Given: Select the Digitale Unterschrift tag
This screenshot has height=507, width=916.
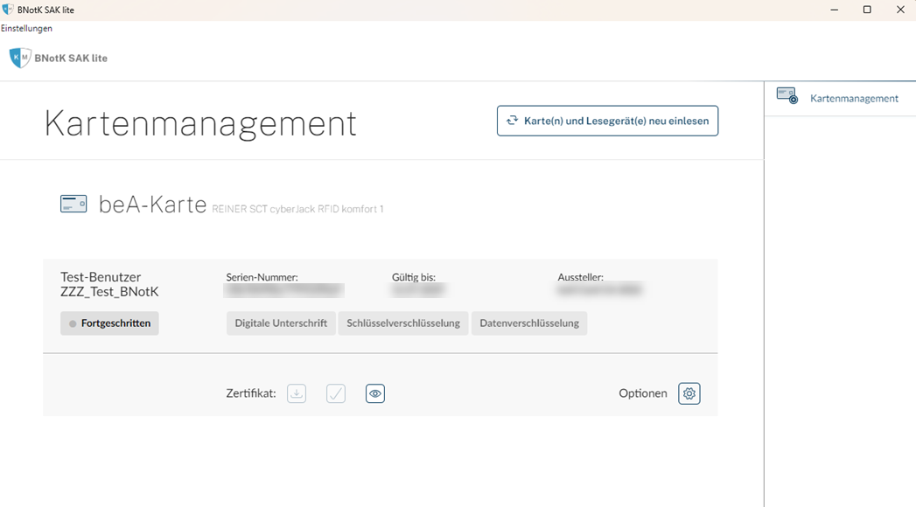Looking at the screenshot, I should pyautogui.click(x=281, y=323).
